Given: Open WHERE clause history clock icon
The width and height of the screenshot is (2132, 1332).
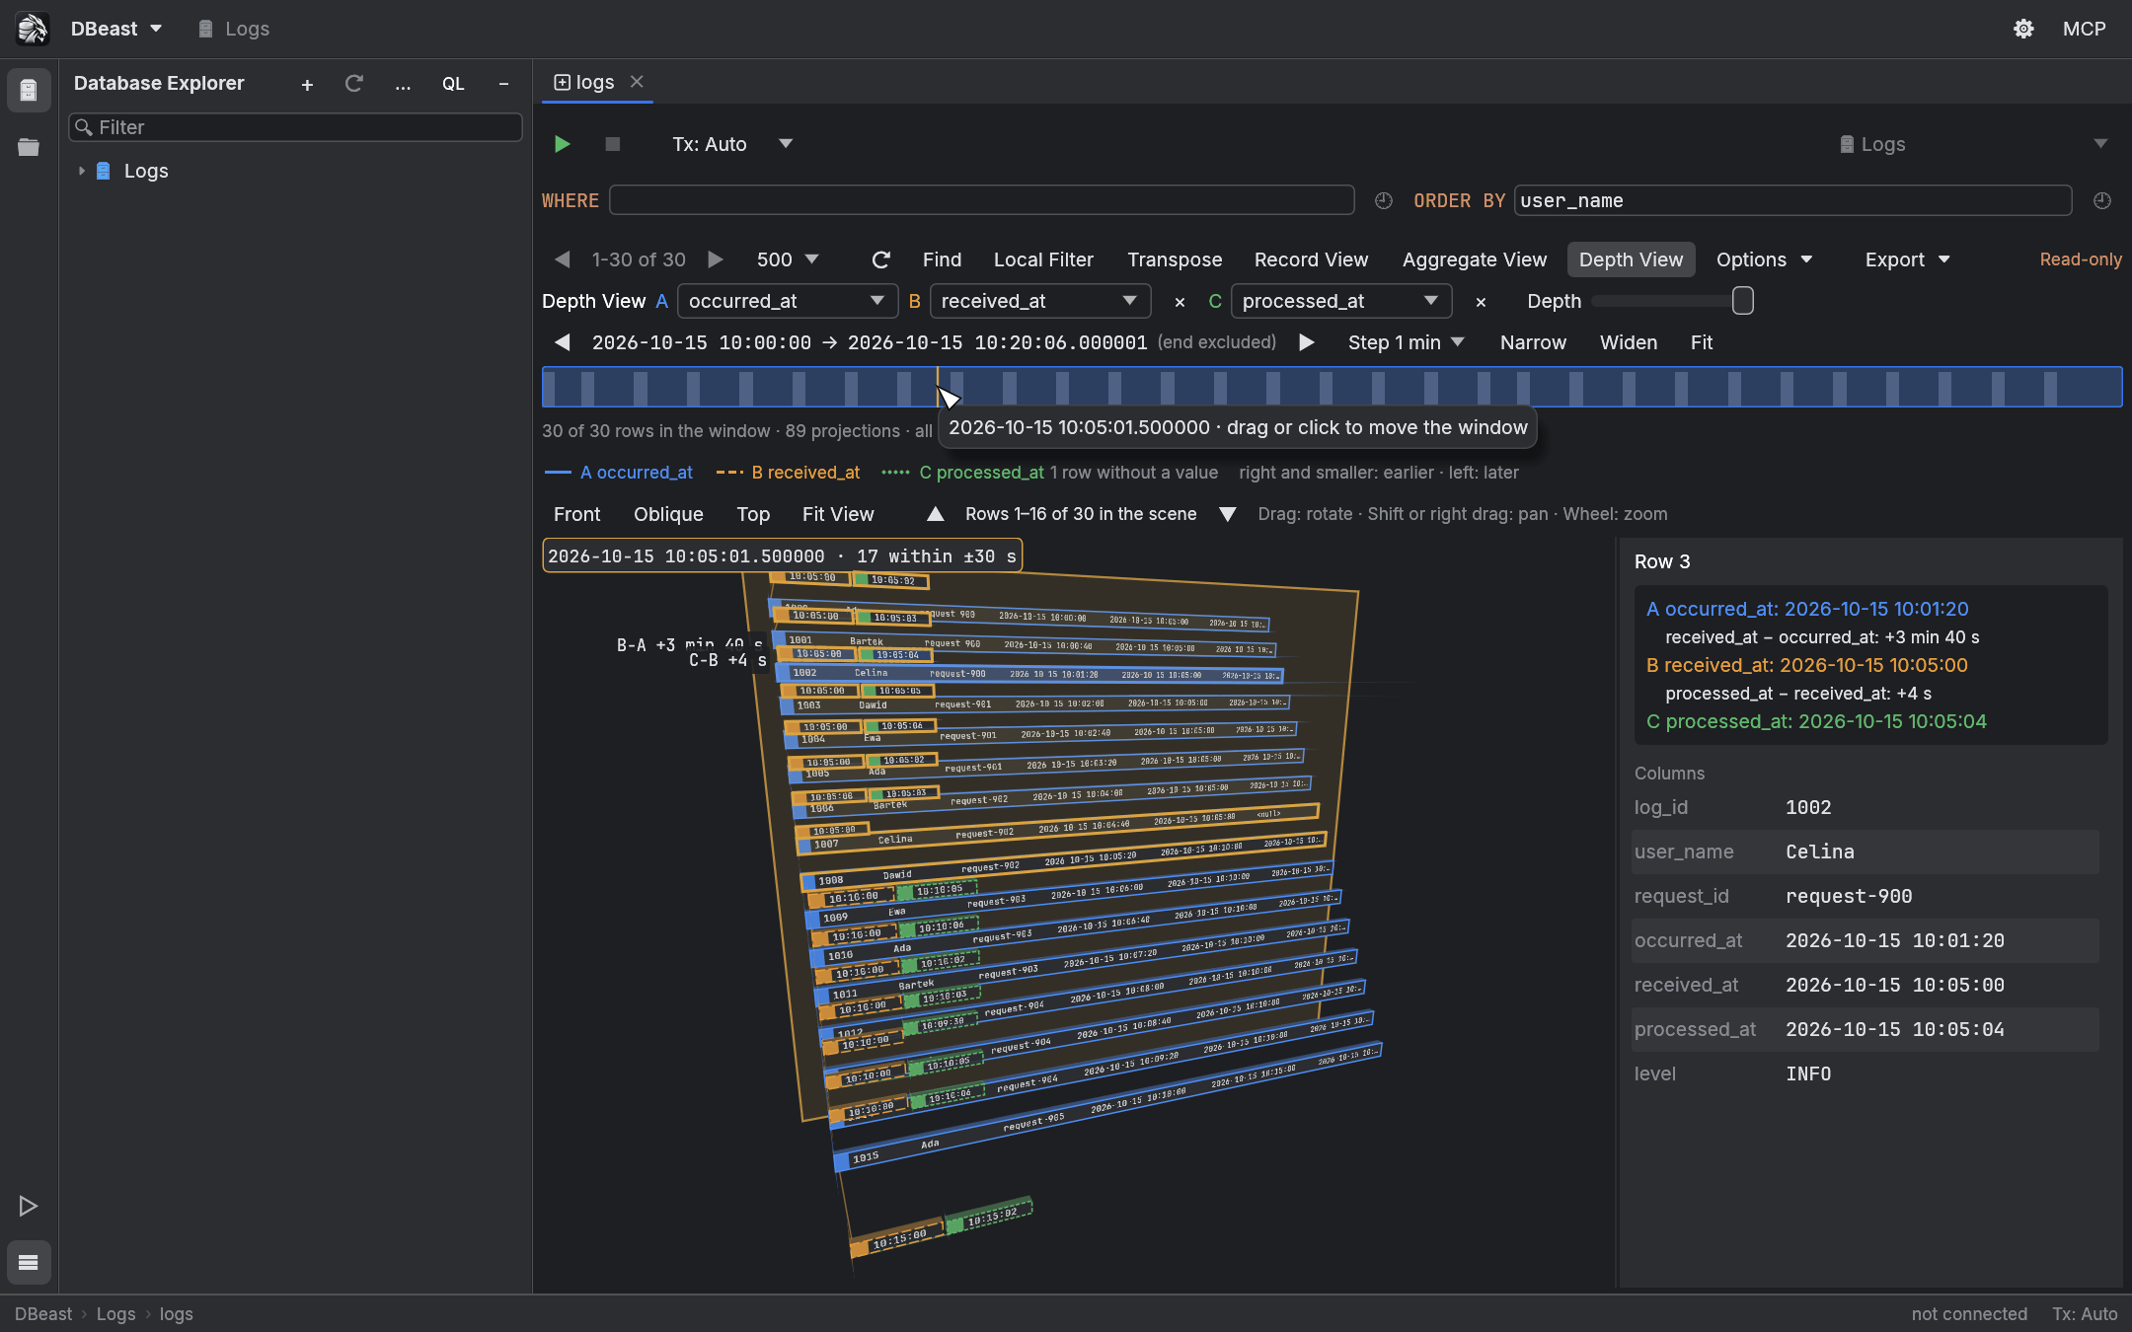Looking at the screenshot, I should (1384, 200).
